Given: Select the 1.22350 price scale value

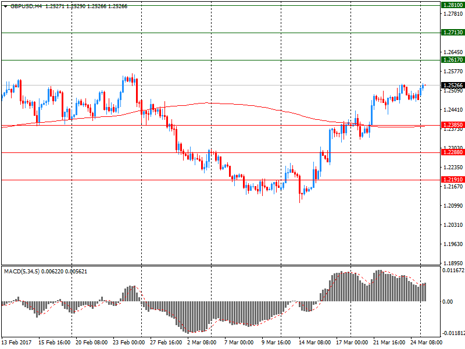Looking at the screenshot, I should [x=453, y=167].
